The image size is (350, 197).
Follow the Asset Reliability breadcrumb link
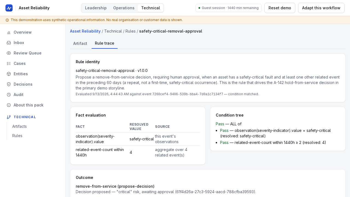click(85, 31)
